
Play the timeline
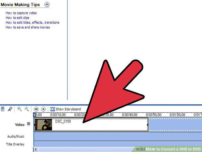coord(43,109)
